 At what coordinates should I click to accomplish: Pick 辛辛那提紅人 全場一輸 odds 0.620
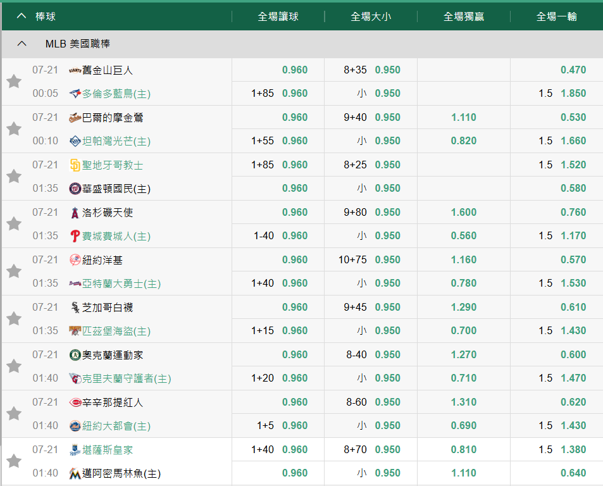[x=573, y=402]
